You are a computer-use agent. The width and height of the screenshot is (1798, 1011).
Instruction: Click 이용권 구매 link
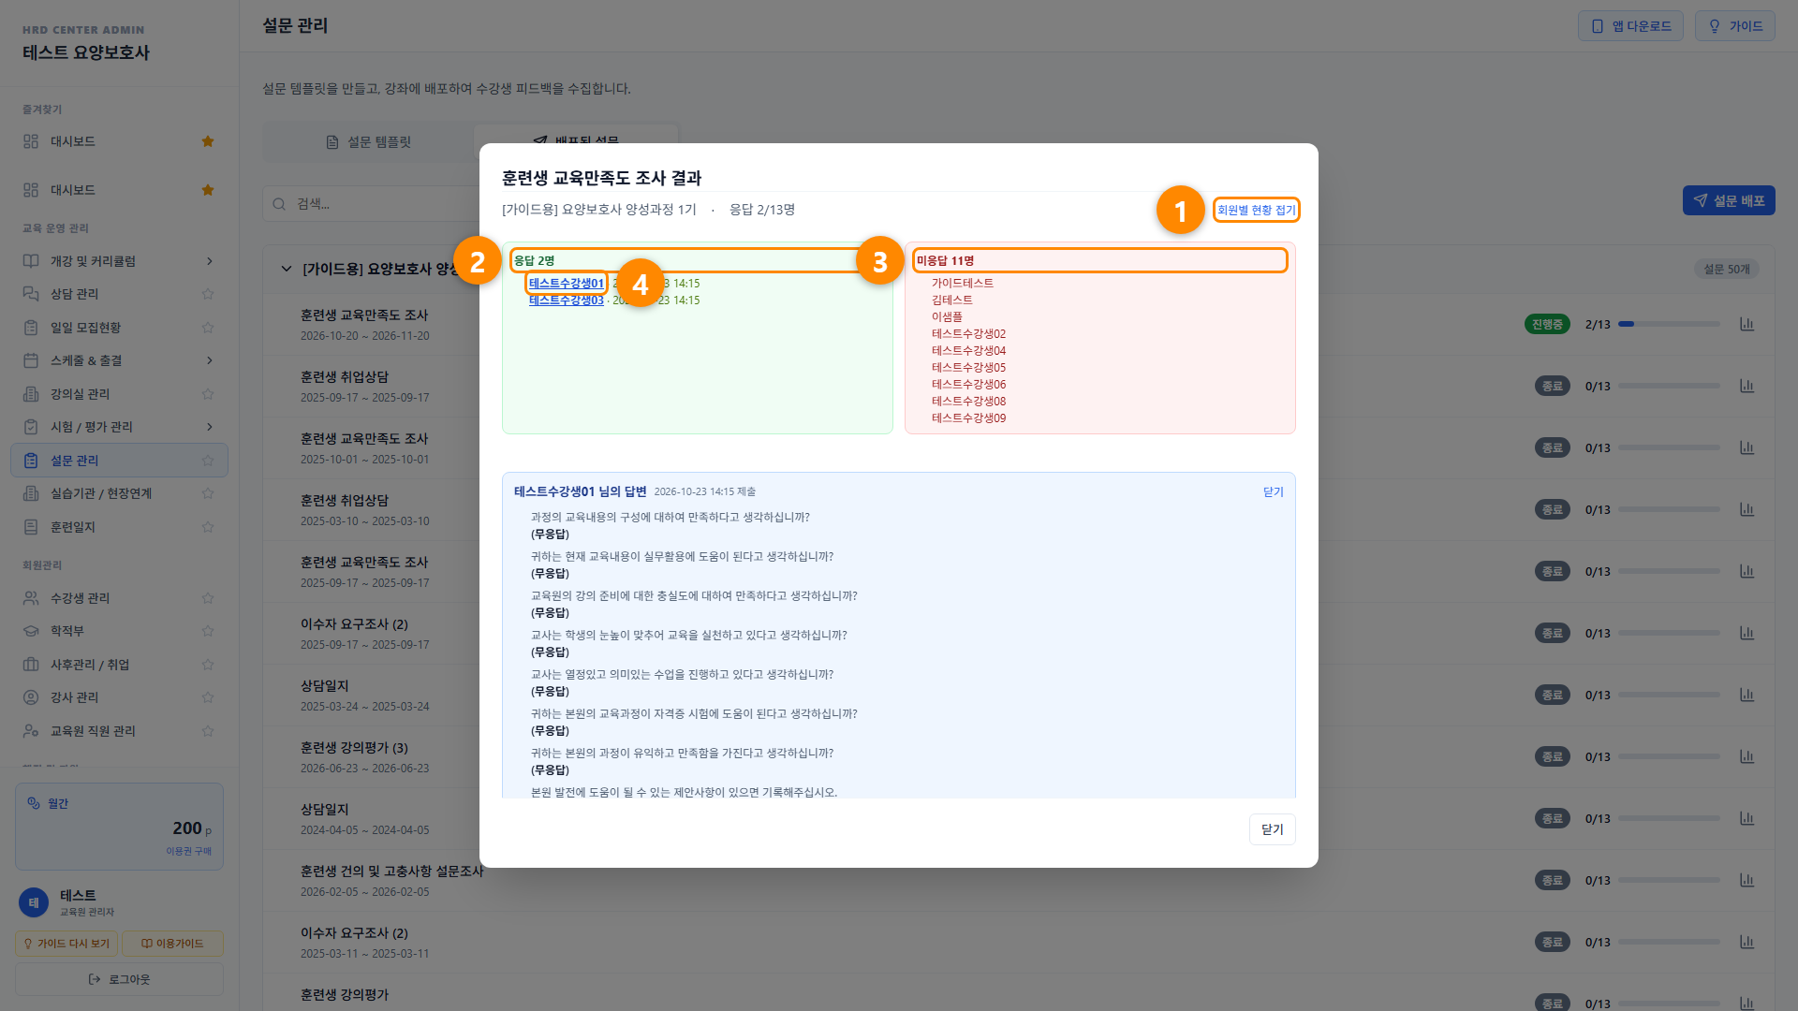pyautogui.click(x=188, y=851)
